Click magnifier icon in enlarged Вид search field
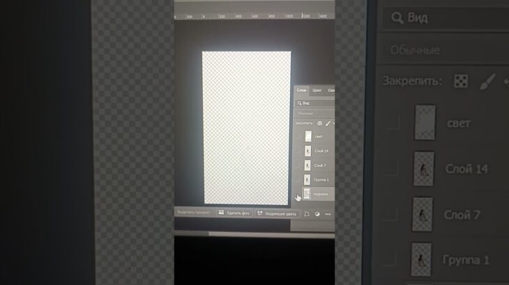The image size is (509, 285). (397, 17)
